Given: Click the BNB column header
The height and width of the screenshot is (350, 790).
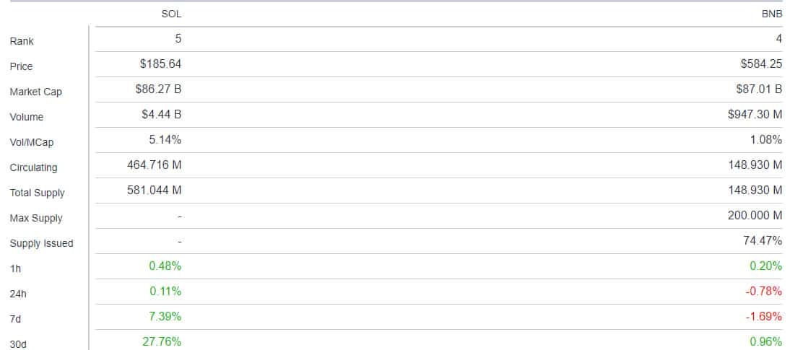Looking at the screenshot, I should [772, 14].
